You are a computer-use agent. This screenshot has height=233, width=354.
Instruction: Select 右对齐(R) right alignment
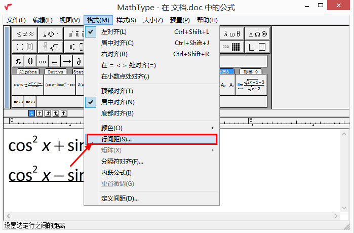[x=151, y=54]
